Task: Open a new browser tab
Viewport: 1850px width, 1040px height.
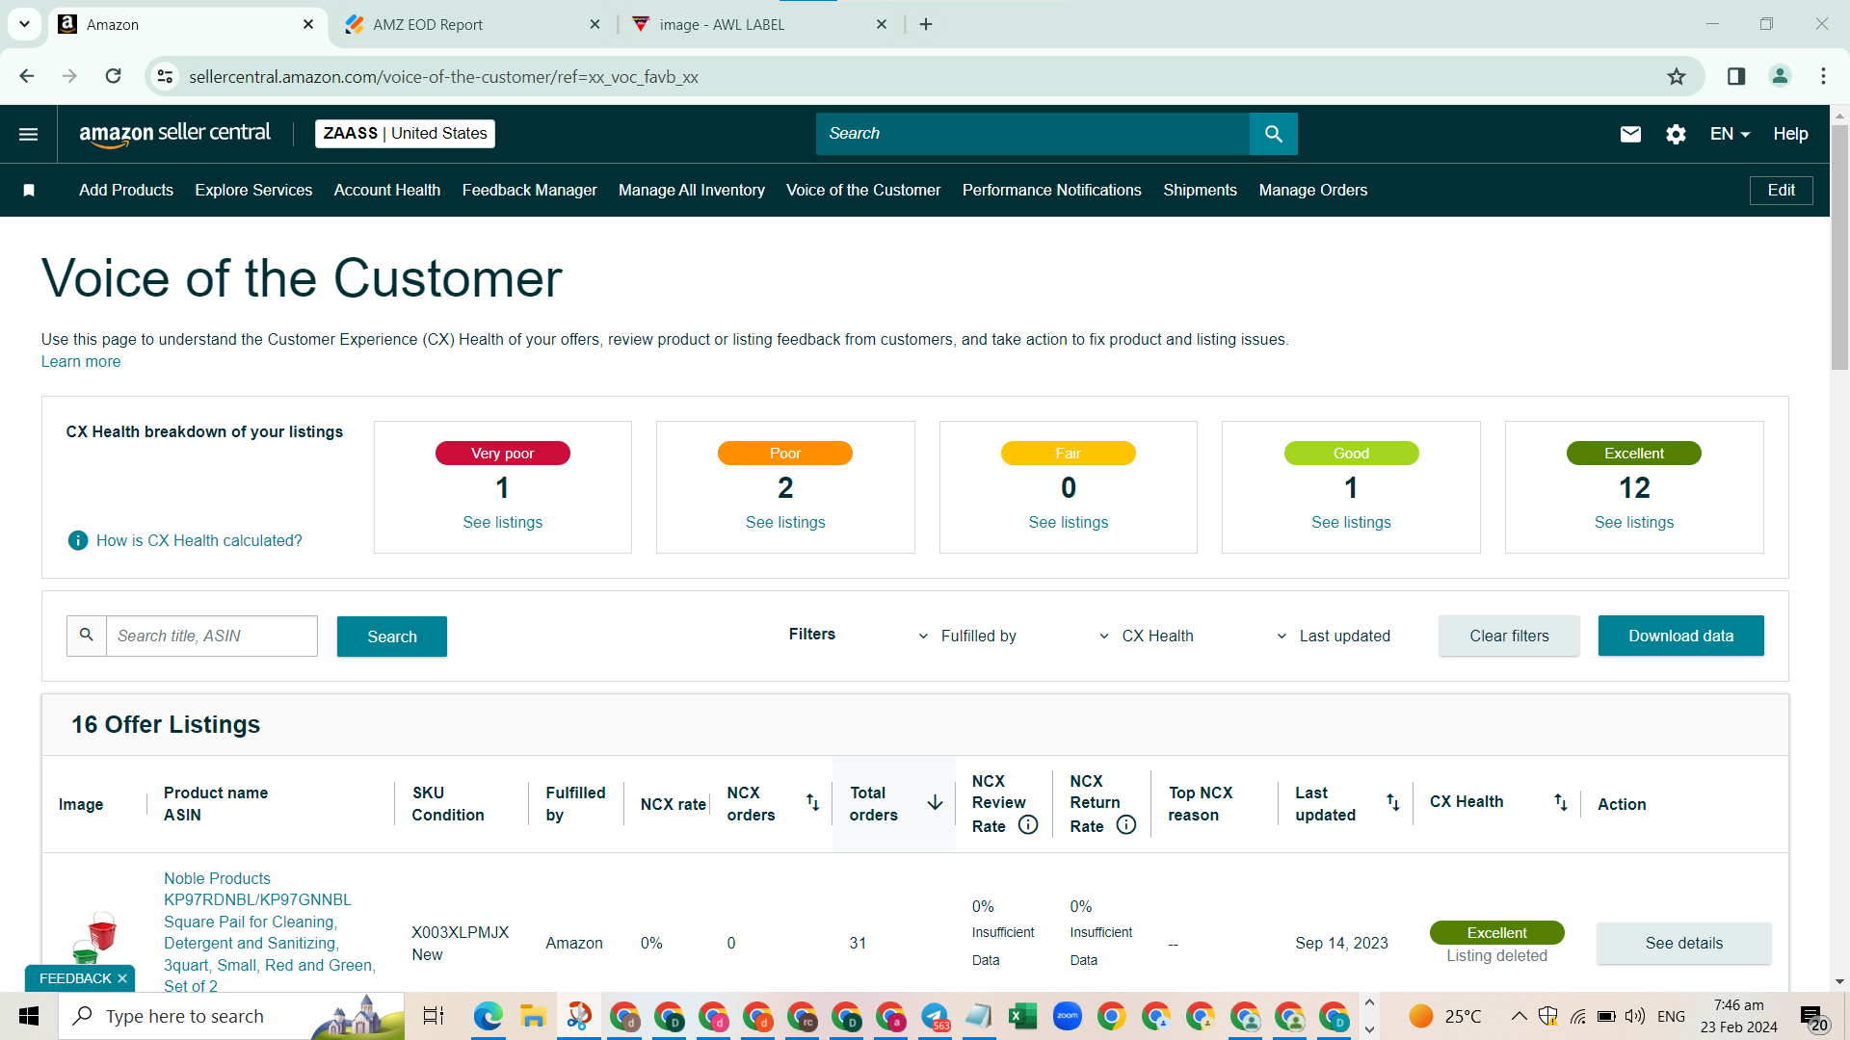Action: coord(926,24)
